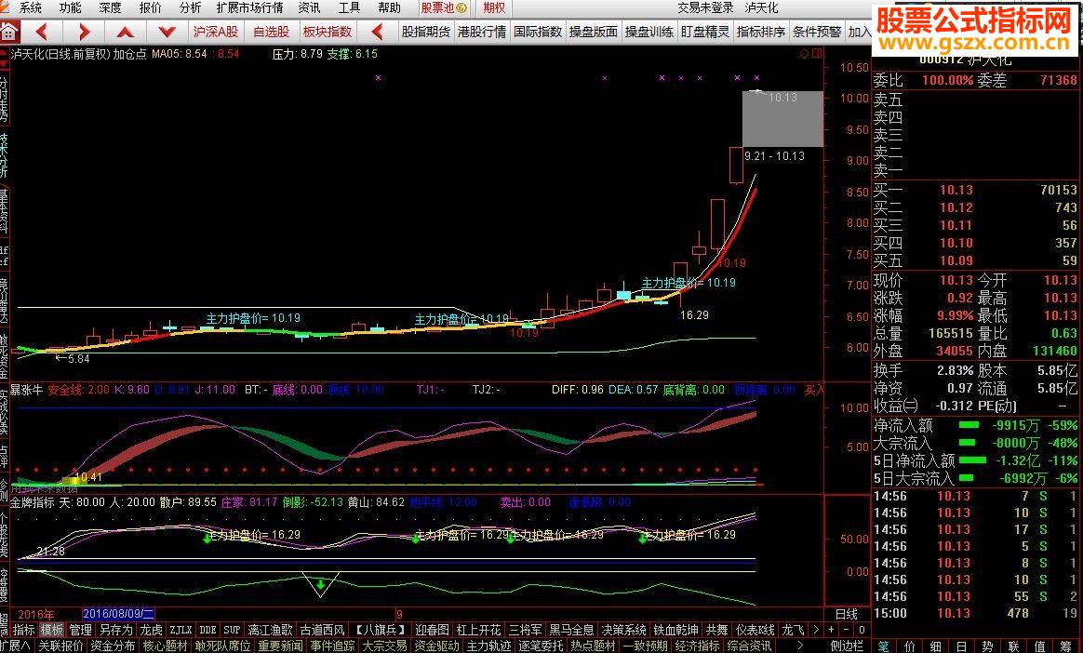This screenshot has width=1083, height=653.
Task: Open 操盘版面 trading layout
Action: pyautogui.click(x=593, y=32)
